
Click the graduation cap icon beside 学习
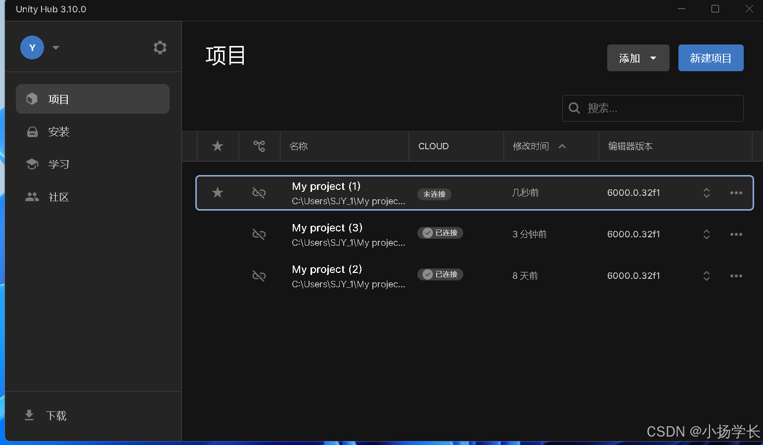[x=32, y=164]
